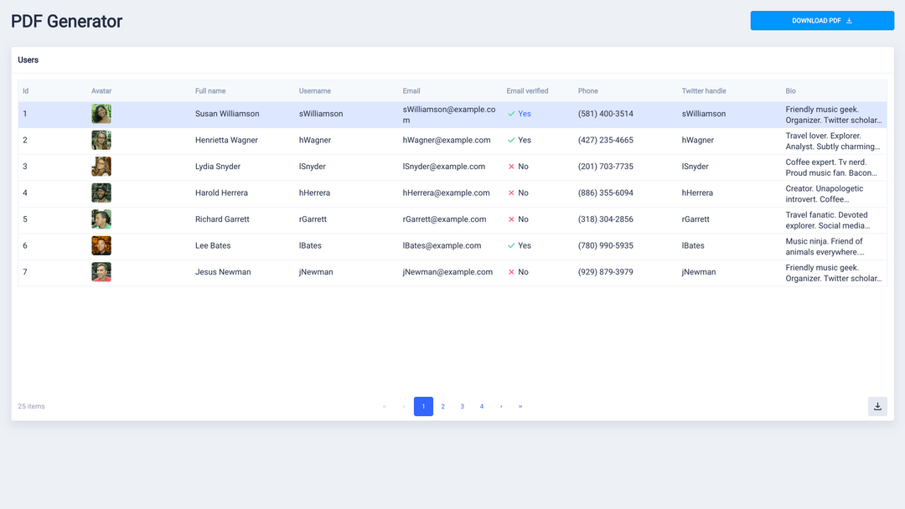The height and width of the screenshot is (509, 905).
Task: Click the Full name column header
Action: point(210,90)
